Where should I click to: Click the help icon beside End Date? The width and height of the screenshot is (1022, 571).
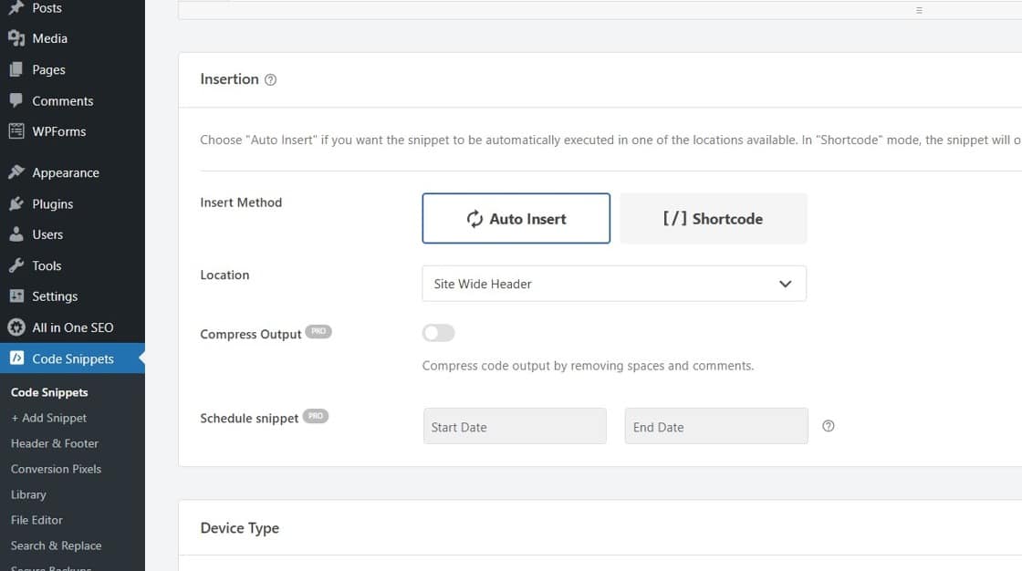(829, 426)
